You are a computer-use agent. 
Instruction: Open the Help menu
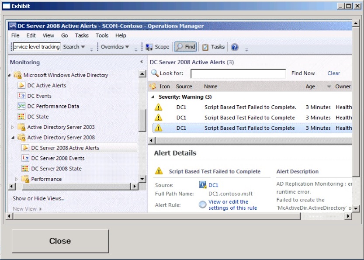tap(121, 35)
